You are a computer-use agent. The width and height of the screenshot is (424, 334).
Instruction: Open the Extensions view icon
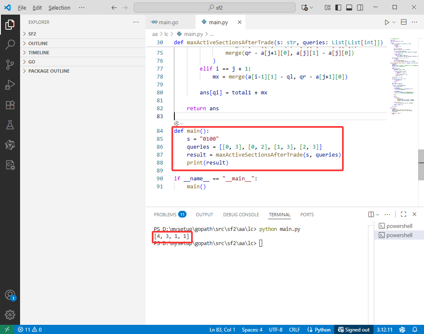[x=10, y=105]
